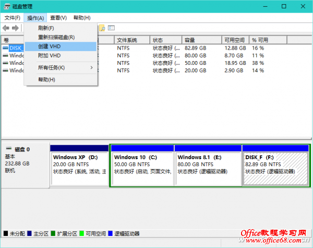Select 创建 VHD menu entry

(x=61, y=46)
